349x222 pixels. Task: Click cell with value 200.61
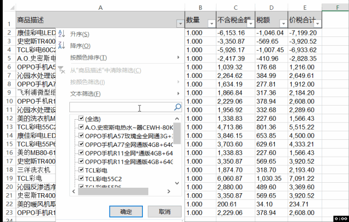click(x=236, y=204)
